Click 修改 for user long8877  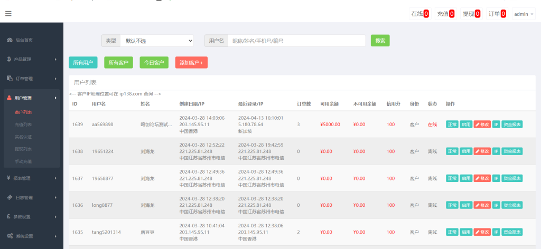coord(482,205)
